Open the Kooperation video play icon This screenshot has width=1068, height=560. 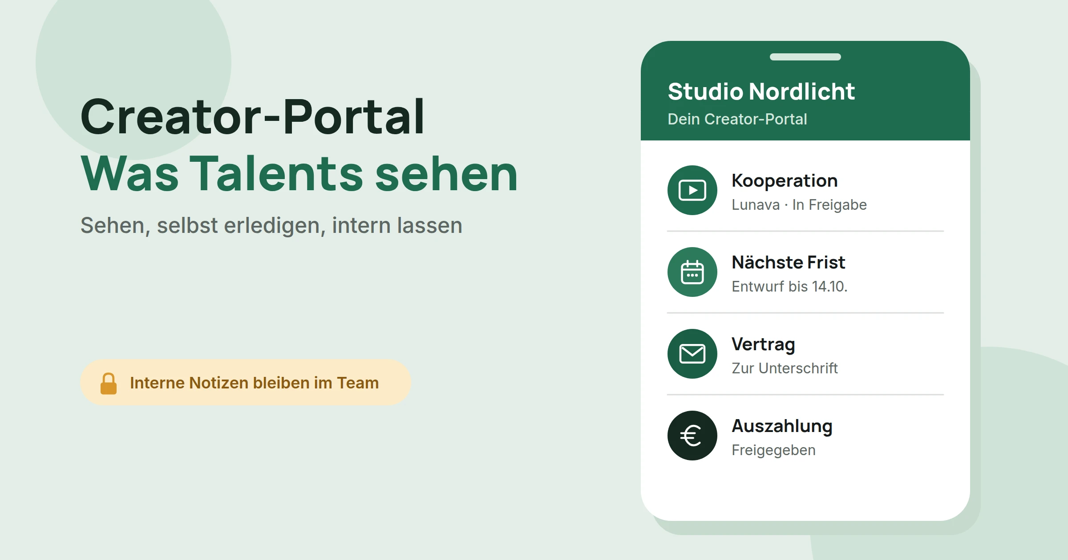pyautogui.click(x=692, y=190)
